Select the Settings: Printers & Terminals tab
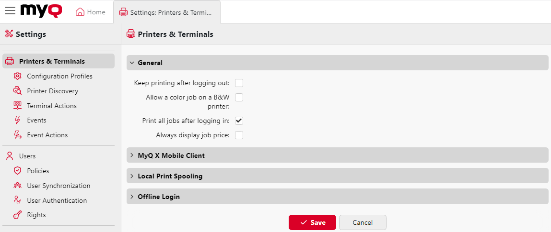This screenshot has height=232, width=551. (166, 12)
